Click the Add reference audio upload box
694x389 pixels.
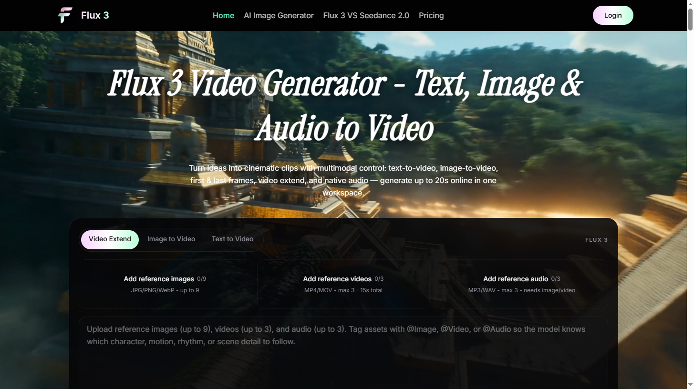[521, 284]
